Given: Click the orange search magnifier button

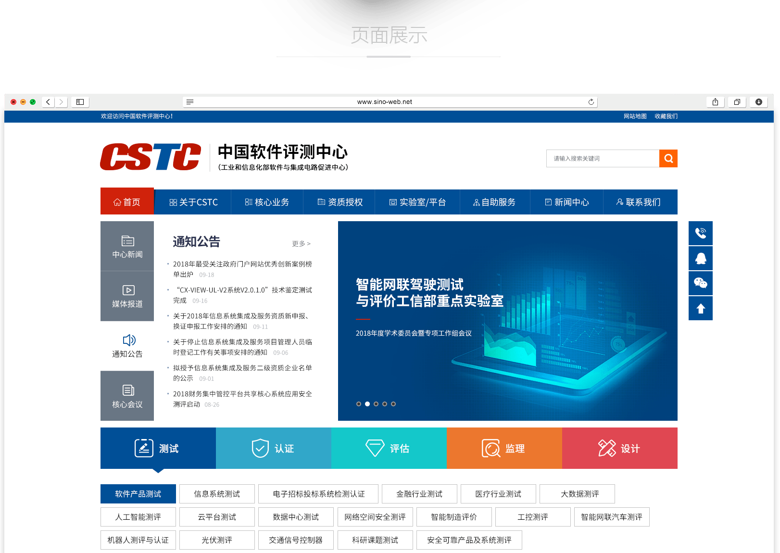Looking at the screenshot, I should pos(668,159).
